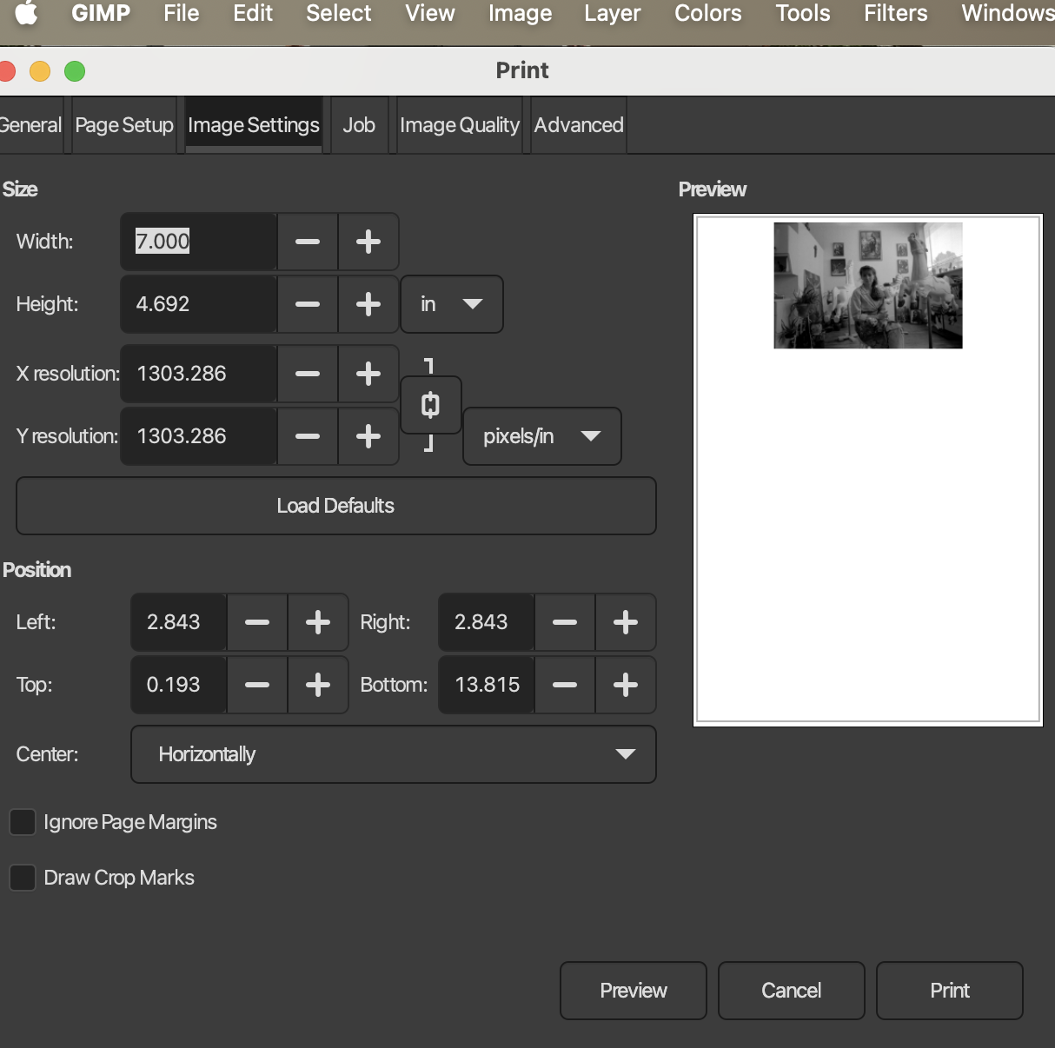Increase Width with the plus button
The image size is (1055, 1048).
[x=368, y=242]
